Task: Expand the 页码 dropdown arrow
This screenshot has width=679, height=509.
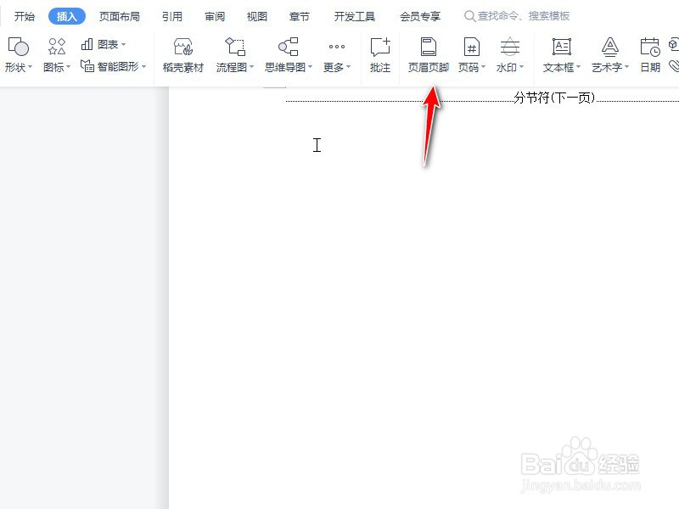Action: click(483, 67)
